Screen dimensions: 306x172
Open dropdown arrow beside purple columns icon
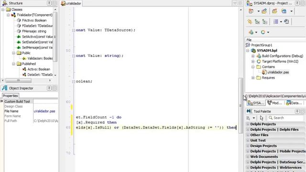pos(281,21)
